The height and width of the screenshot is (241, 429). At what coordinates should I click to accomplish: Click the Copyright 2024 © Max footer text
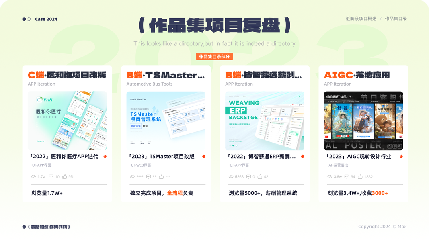click(x=382, y=227)
